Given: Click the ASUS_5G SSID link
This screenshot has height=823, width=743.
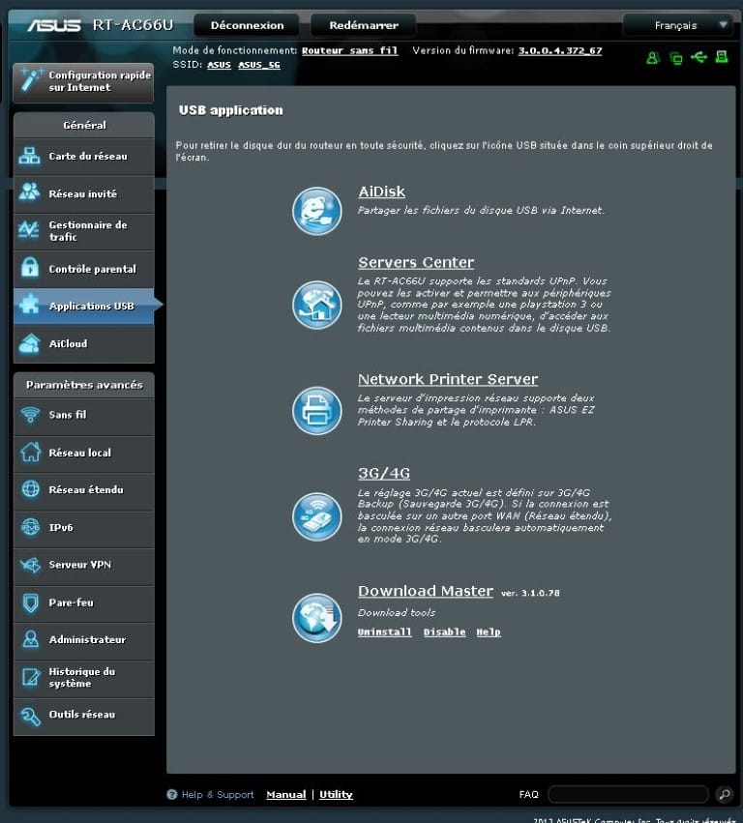Looking at the screenshot, I should click(259, 65).
